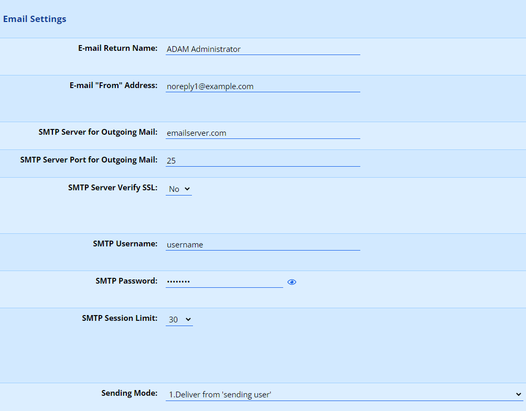Click the "Sending Mode:" label

click(x=129, y=393)
